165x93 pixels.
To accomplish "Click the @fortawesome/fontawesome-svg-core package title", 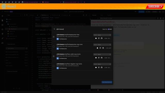I will [x=69, y=44].
